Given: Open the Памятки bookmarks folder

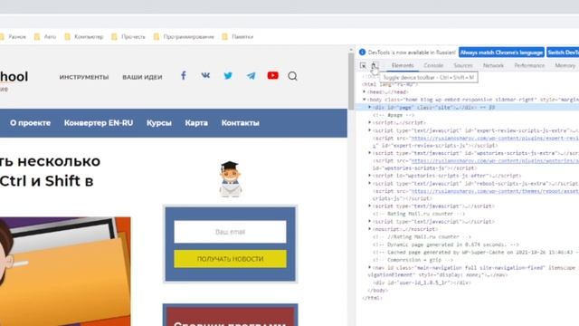Looking at the screenshot, I should pyautogui.click(x=238, y=37).
